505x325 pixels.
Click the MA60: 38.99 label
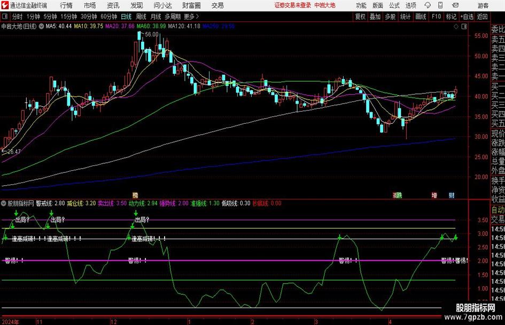tap(151, 26)
